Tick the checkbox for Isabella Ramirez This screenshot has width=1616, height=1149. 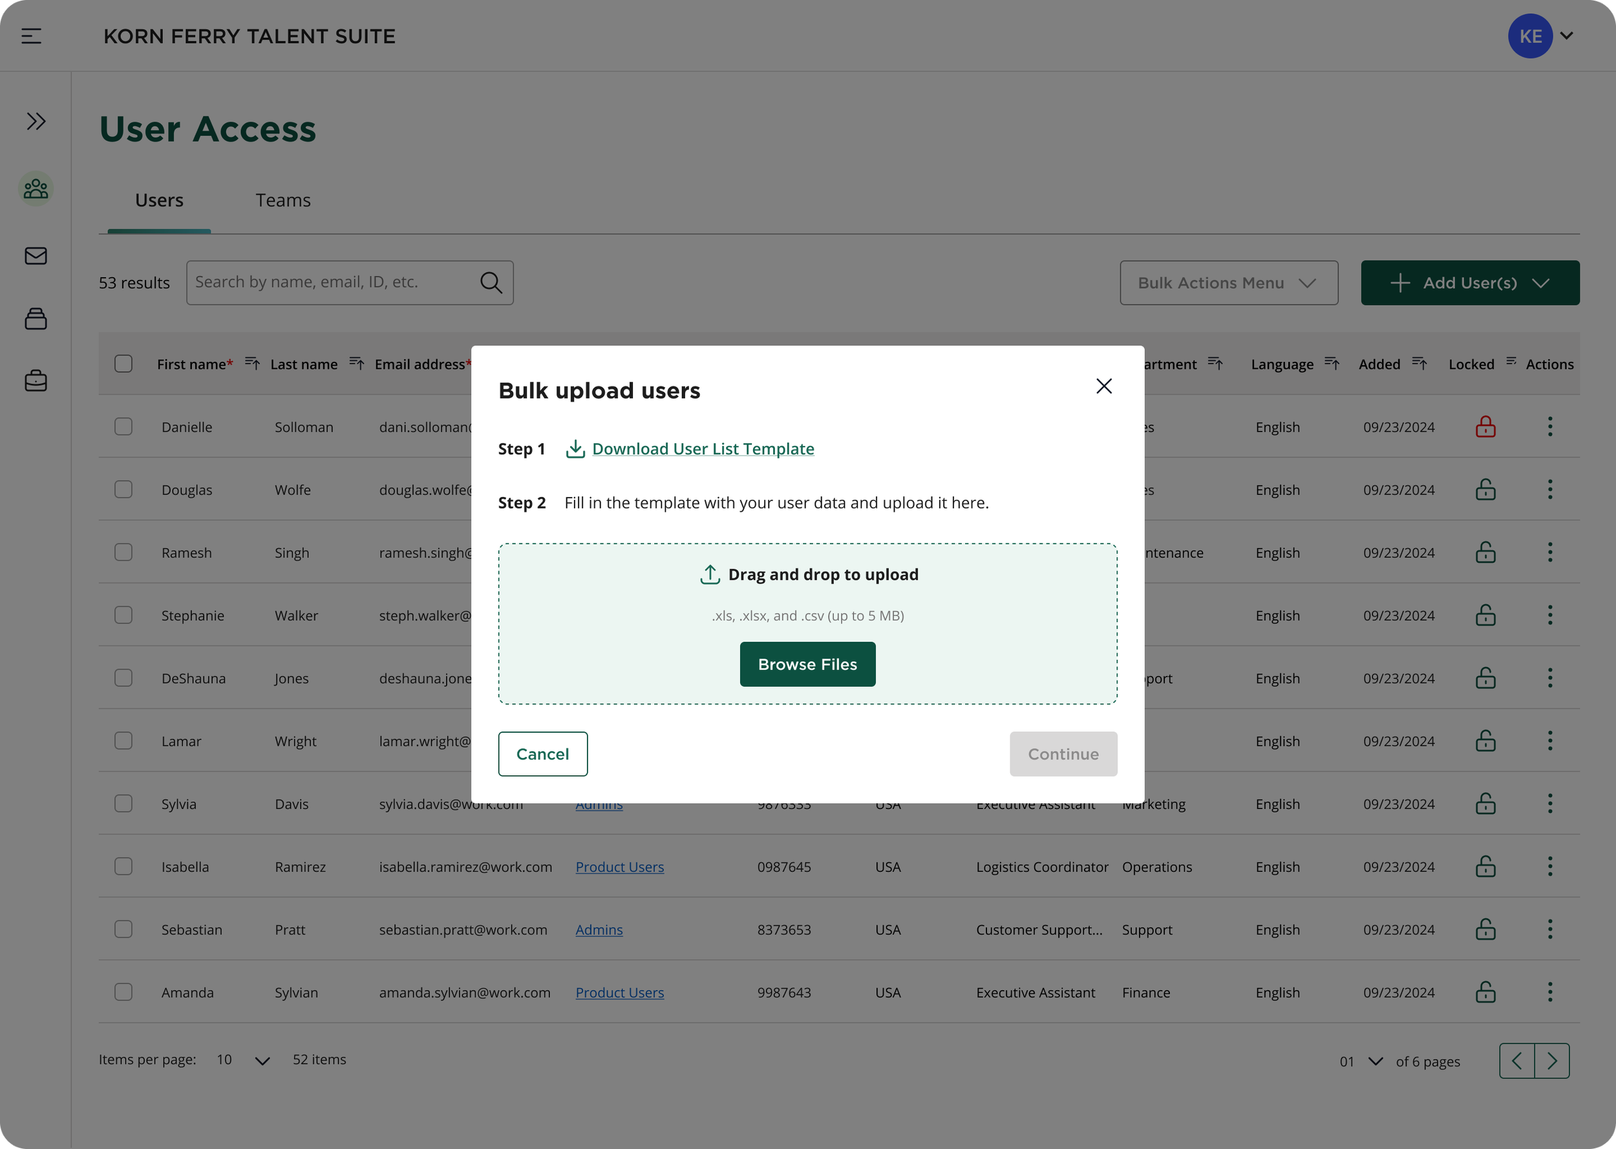coord(124,867)
